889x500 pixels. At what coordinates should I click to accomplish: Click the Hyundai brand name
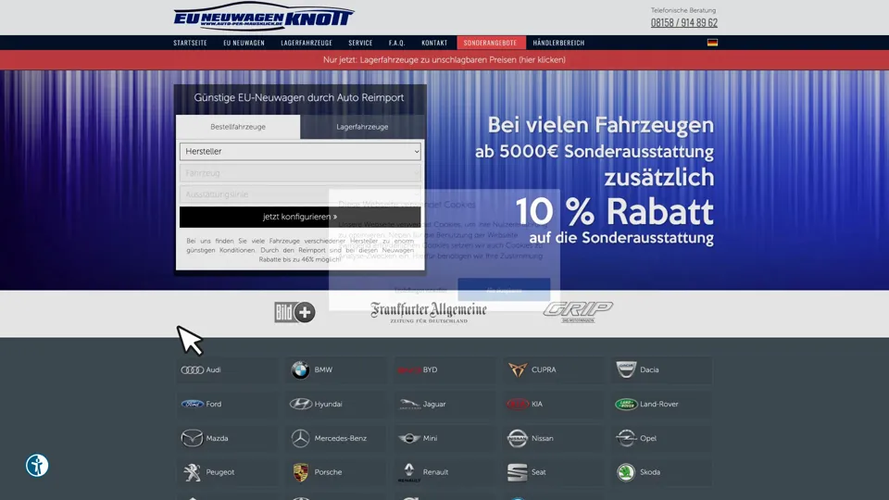328,405
